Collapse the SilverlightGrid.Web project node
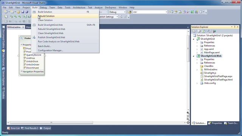 click(194, 56)
